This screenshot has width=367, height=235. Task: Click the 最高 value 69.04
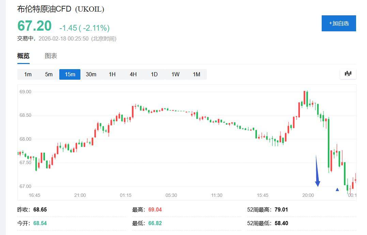(x=155, y=210)
